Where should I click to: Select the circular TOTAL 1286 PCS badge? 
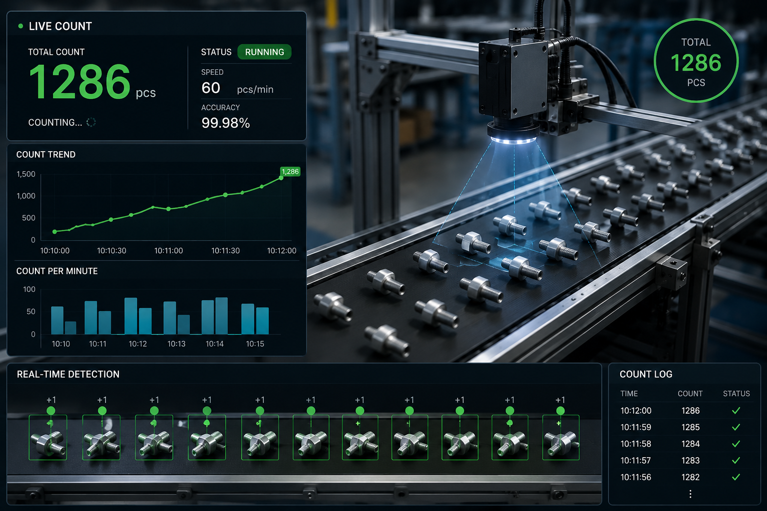point(696,60)
